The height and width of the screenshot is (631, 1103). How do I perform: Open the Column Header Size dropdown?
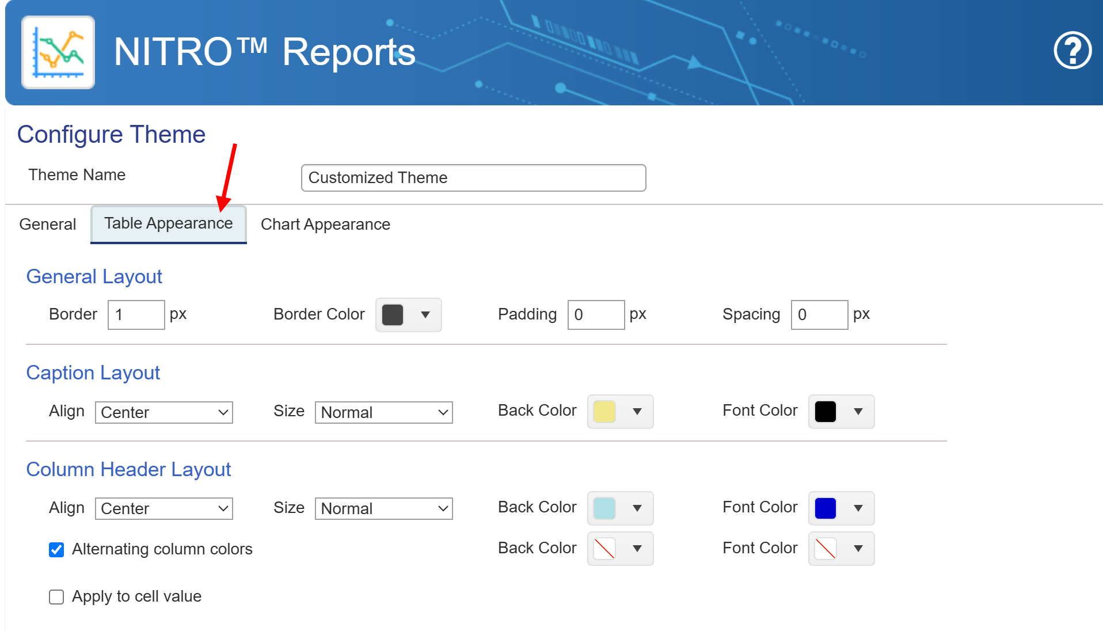point(383,508)
